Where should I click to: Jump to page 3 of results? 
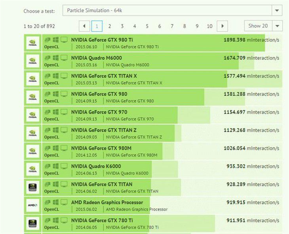[122, 26]
